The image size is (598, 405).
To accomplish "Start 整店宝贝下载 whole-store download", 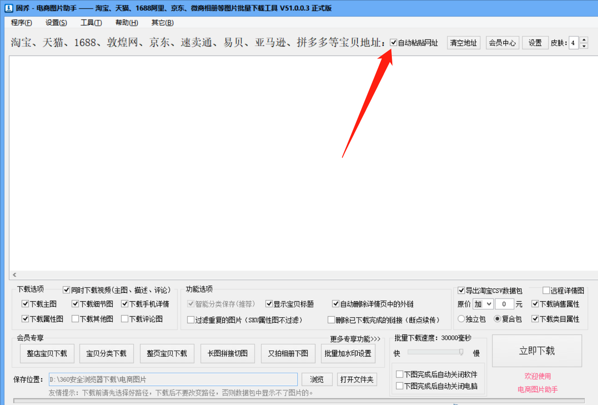I will (47, 353).
